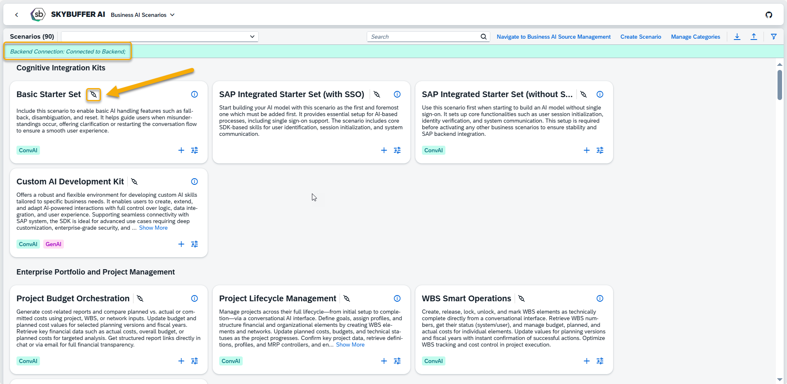Click ConvAI tag on Project Budget Orchestration
Screen dimensions: 787x384
[28, 361]
